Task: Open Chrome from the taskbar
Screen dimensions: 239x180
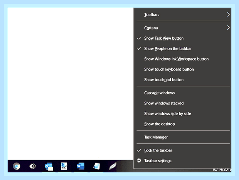Action: 17,166
